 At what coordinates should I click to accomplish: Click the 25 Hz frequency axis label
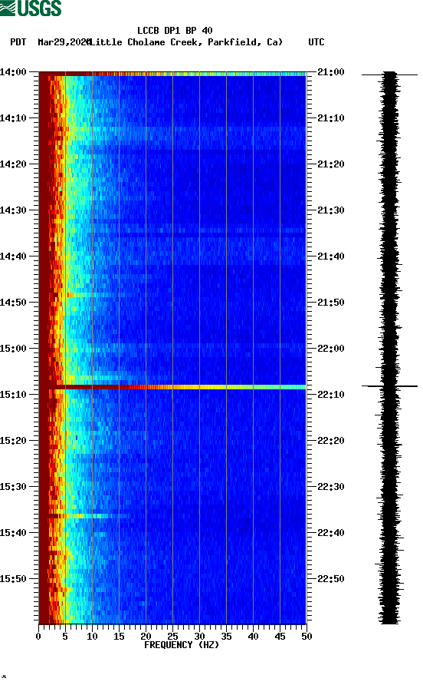pyautogui.click(x=172, y=637)
